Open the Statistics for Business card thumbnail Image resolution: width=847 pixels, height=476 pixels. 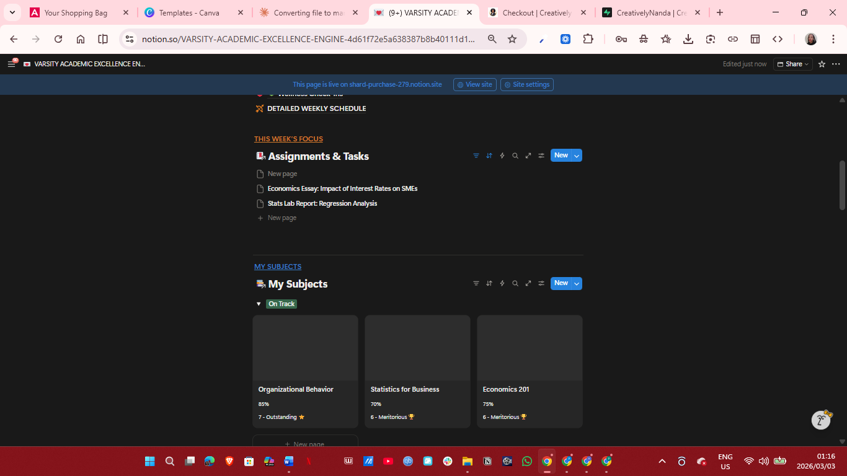coord(417,347)
